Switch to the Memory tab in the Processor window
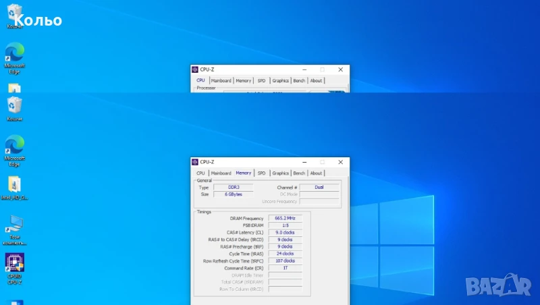Viewport: 540px width, 305px height. pos(243,81)
